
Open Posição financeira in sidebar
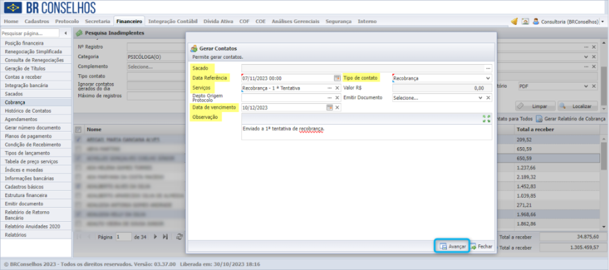click(36, 43)
